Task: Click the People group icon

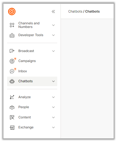Action: (12, 107)
